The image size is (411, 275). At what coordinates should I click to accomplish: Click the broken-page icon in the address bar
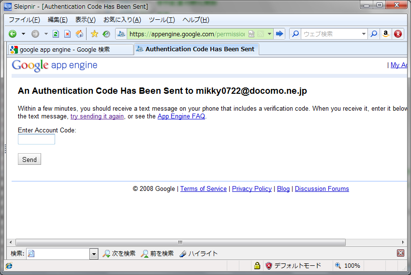click(251, 34)
